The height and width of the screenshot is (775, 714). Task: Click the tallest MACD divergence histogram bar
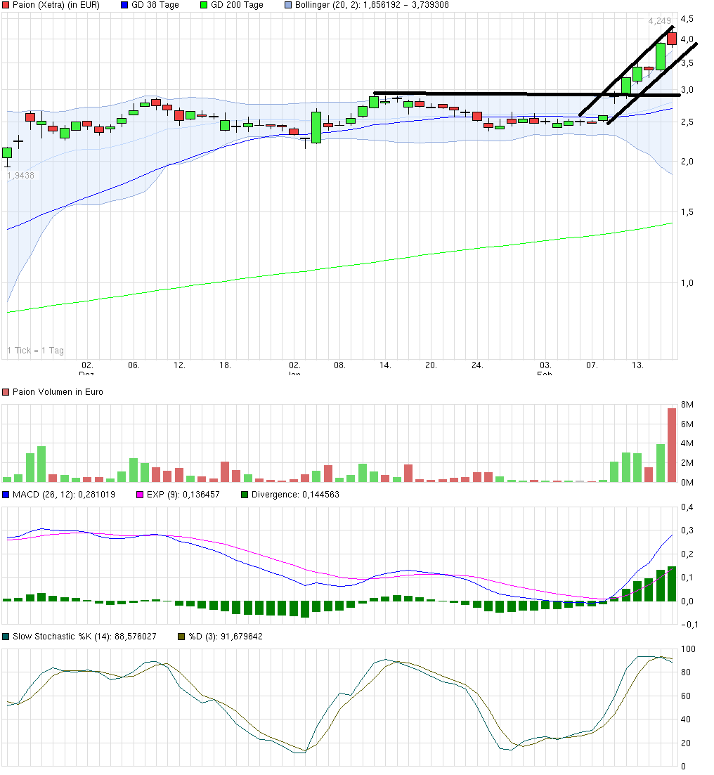671,584
